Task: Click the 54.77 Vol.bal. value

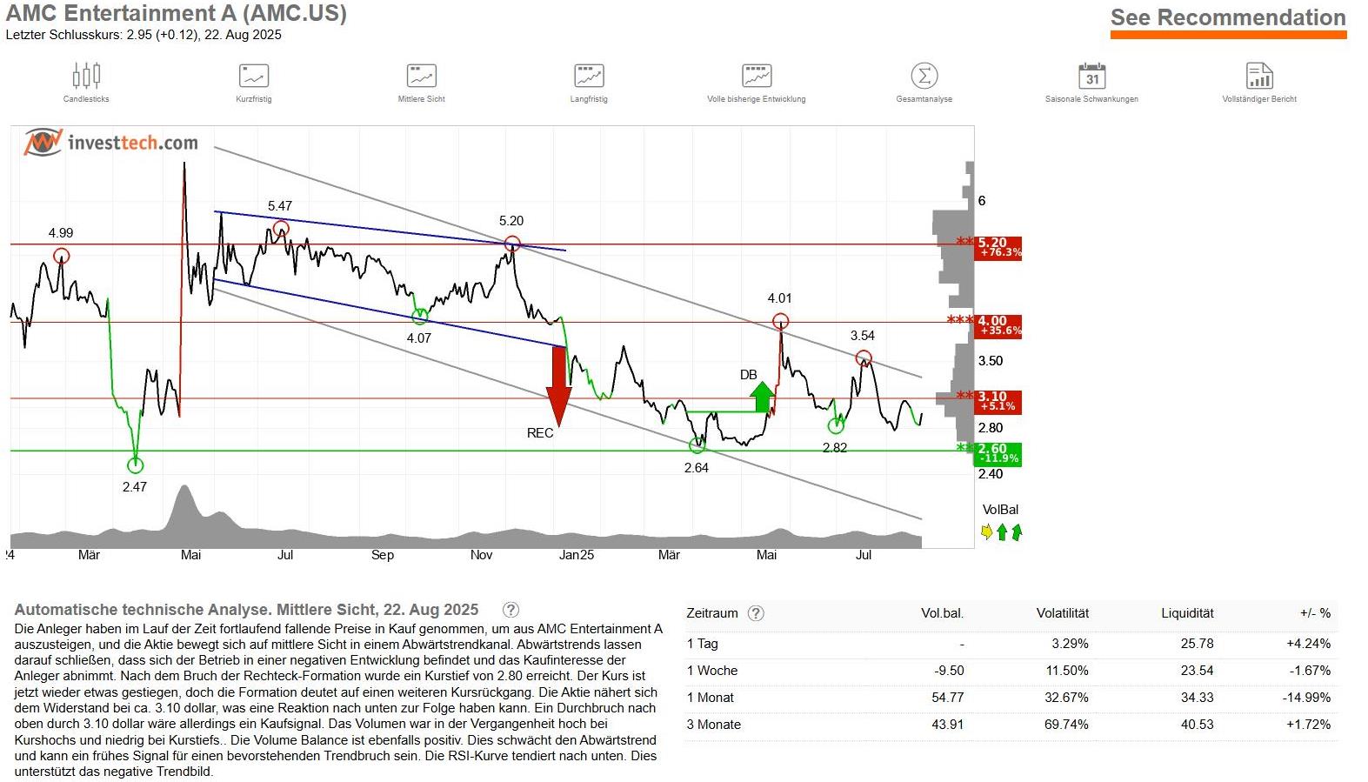Action: pyautogui.click(x=947, y=698)
